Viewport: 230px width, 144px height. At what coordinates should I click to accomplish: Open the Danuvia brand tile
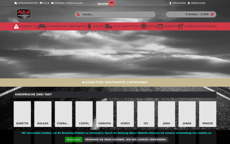[105, 114]
